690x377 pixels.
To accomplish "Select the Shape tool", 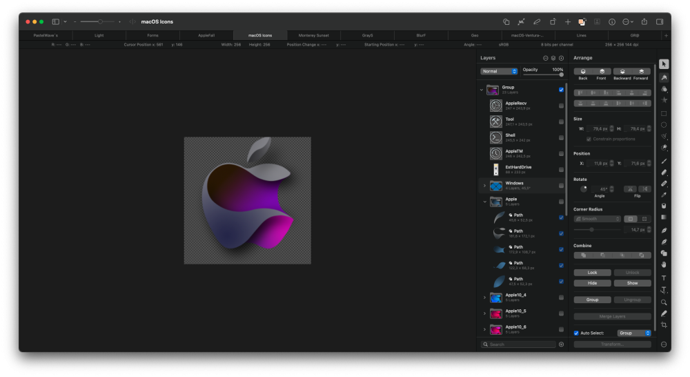I will [x=664, y=253].
